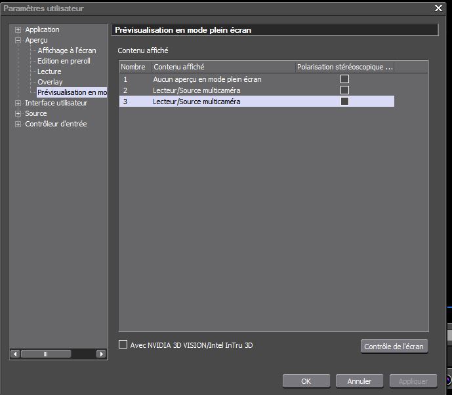Select Interface utilisateur label in the tree
Screen dimensions: 452x395
56,103
